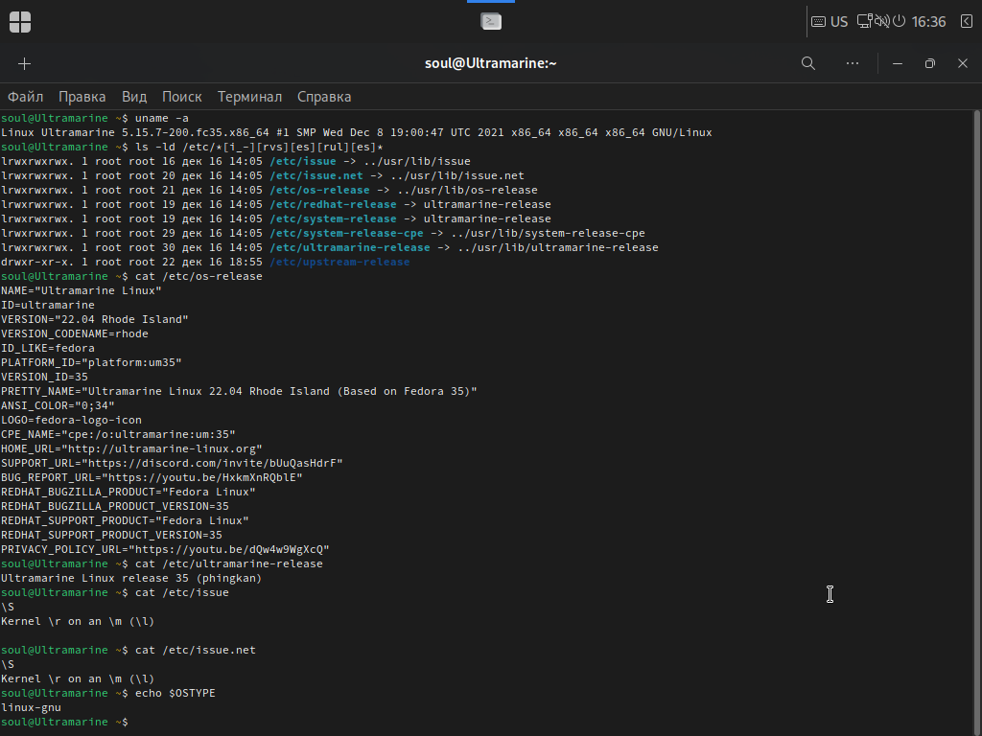Click the ID_LIKE=fedora line

pos(48,349)
